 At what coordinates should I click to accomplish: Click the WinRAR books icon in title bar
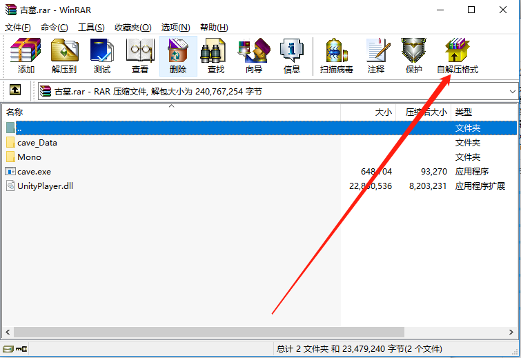[x=11, y=10]
